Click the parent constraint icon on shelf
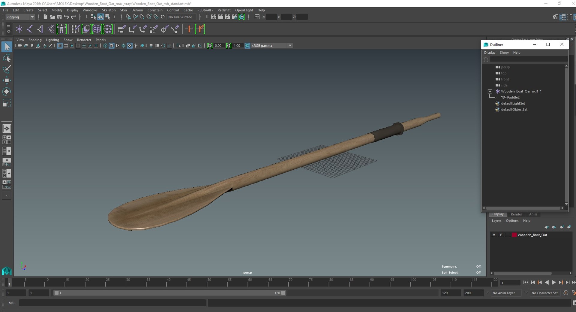This screenshot has height=312, width=576. 121,29
